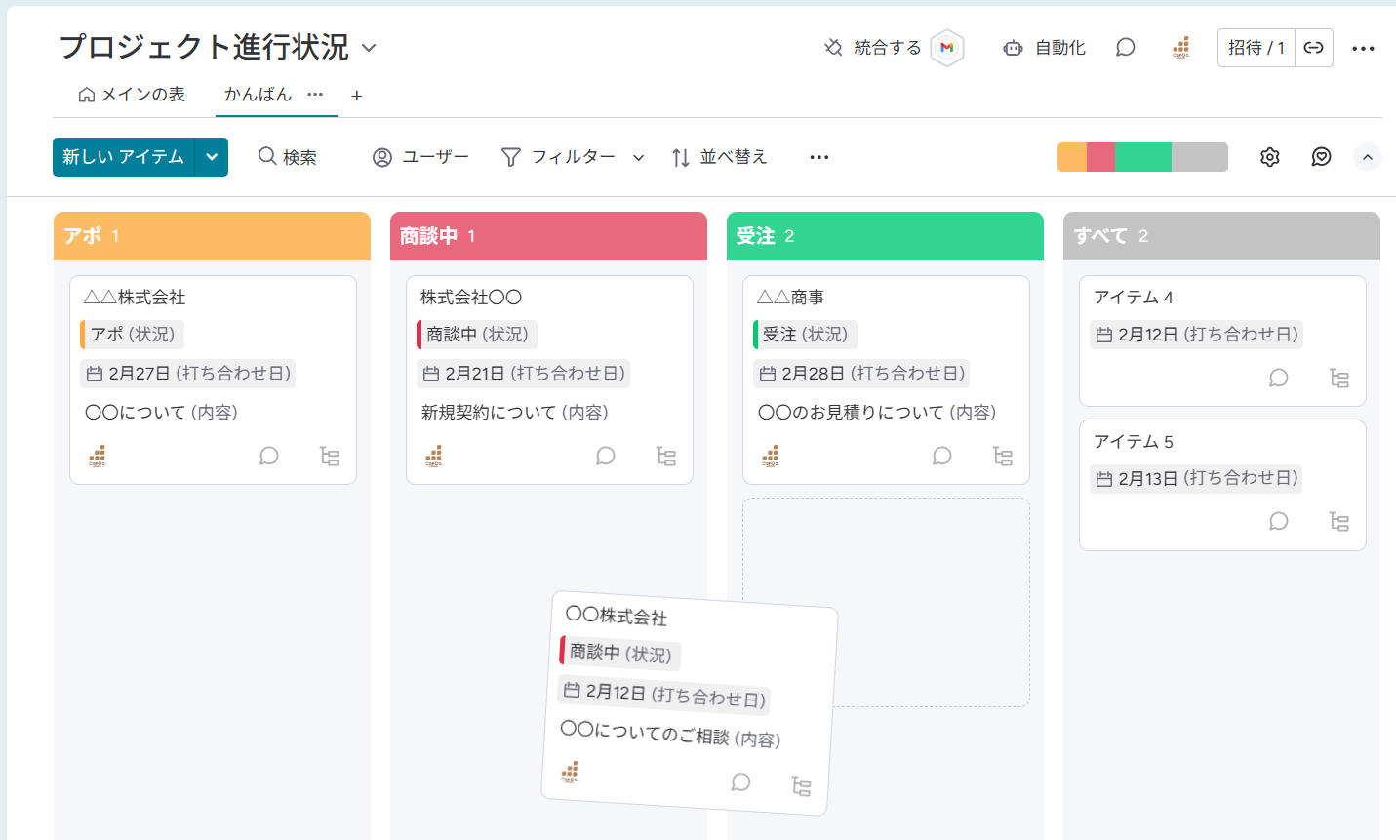Open the board discussion speech bubble icon
This screenshot has height=840, width=1396.
point(1125,48)
